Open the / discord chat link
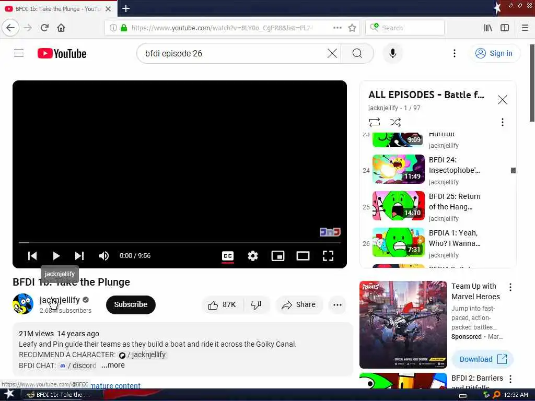 coord(78,365)
